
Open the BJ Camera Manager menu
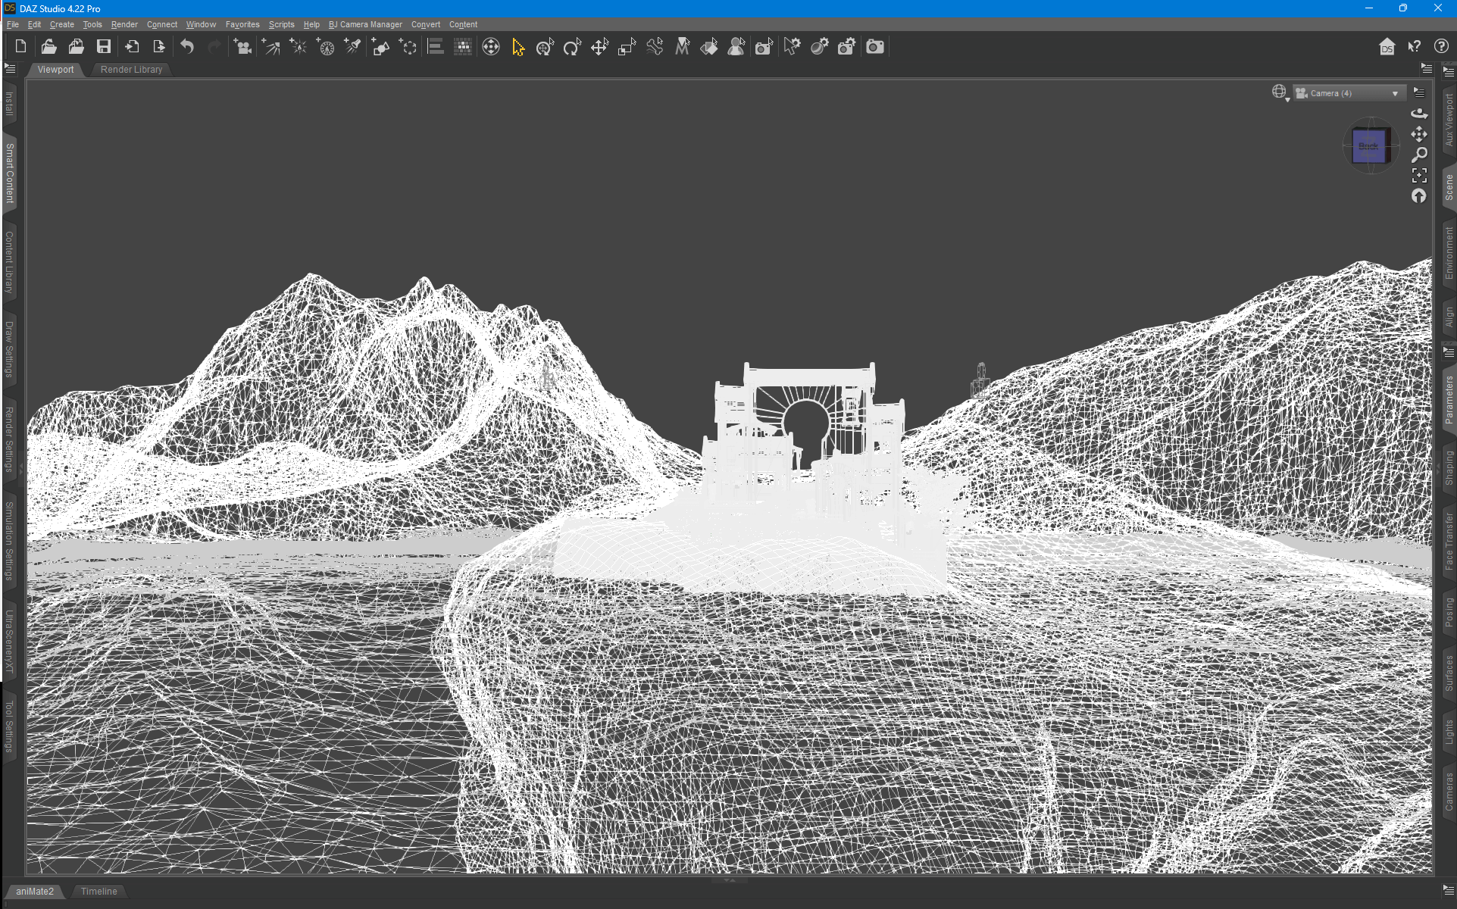[x=365, y=24]
